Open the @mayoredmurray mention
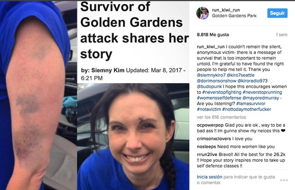This screenshot has width=295, height=190. click(260, 98)
